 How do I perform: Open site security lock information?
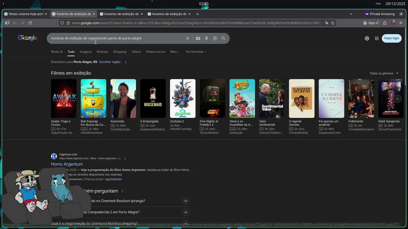point(68,23)
